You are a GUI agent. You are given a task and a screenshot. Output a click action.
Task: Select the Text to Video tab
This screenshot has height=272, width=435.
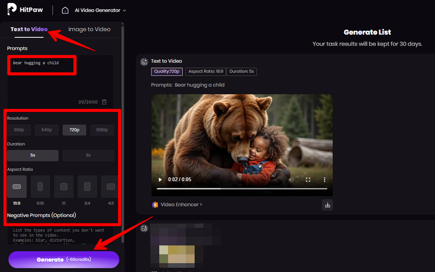tap(29, 29)
